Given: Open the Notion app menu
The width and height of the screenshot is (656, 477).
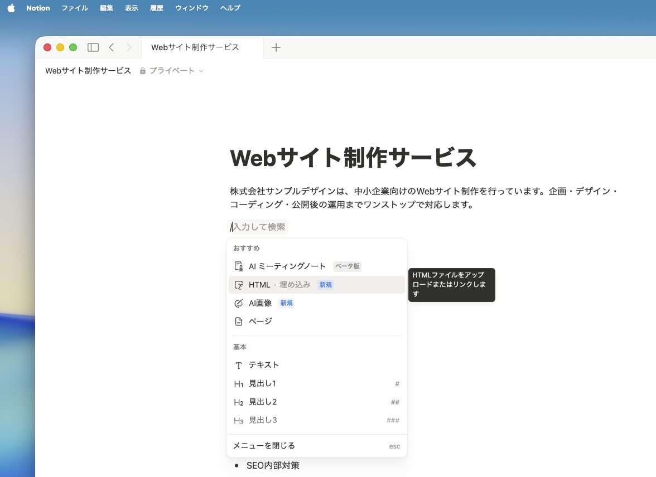Looking at the screenshot, I should [x=38, y=8].
